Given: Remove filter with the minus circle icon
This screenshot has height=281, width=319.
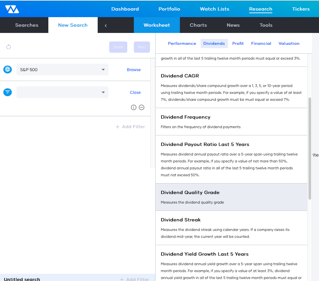Looking at the screenshot, I should 142,107.
